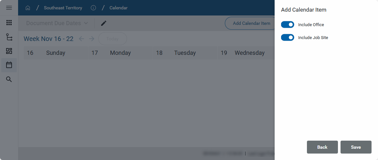Screen dimensions: 378x160
Task: Click the Add Calendar Item button
Action: point(251,23)
